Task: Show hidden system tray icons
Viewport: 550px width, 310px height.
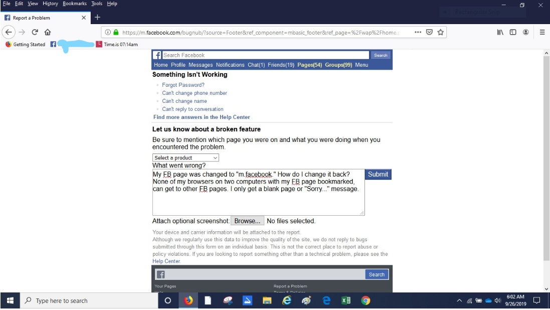Action: click(x=459, y=300)
